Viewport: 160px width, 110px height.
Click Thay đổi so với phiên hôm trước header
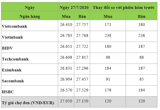pyautogui.click(x=124, y=8)
